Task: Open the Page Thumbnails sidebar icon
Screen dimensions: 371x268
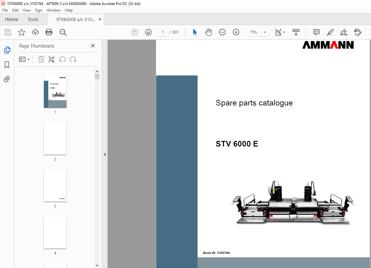Action: click(7, 50)
